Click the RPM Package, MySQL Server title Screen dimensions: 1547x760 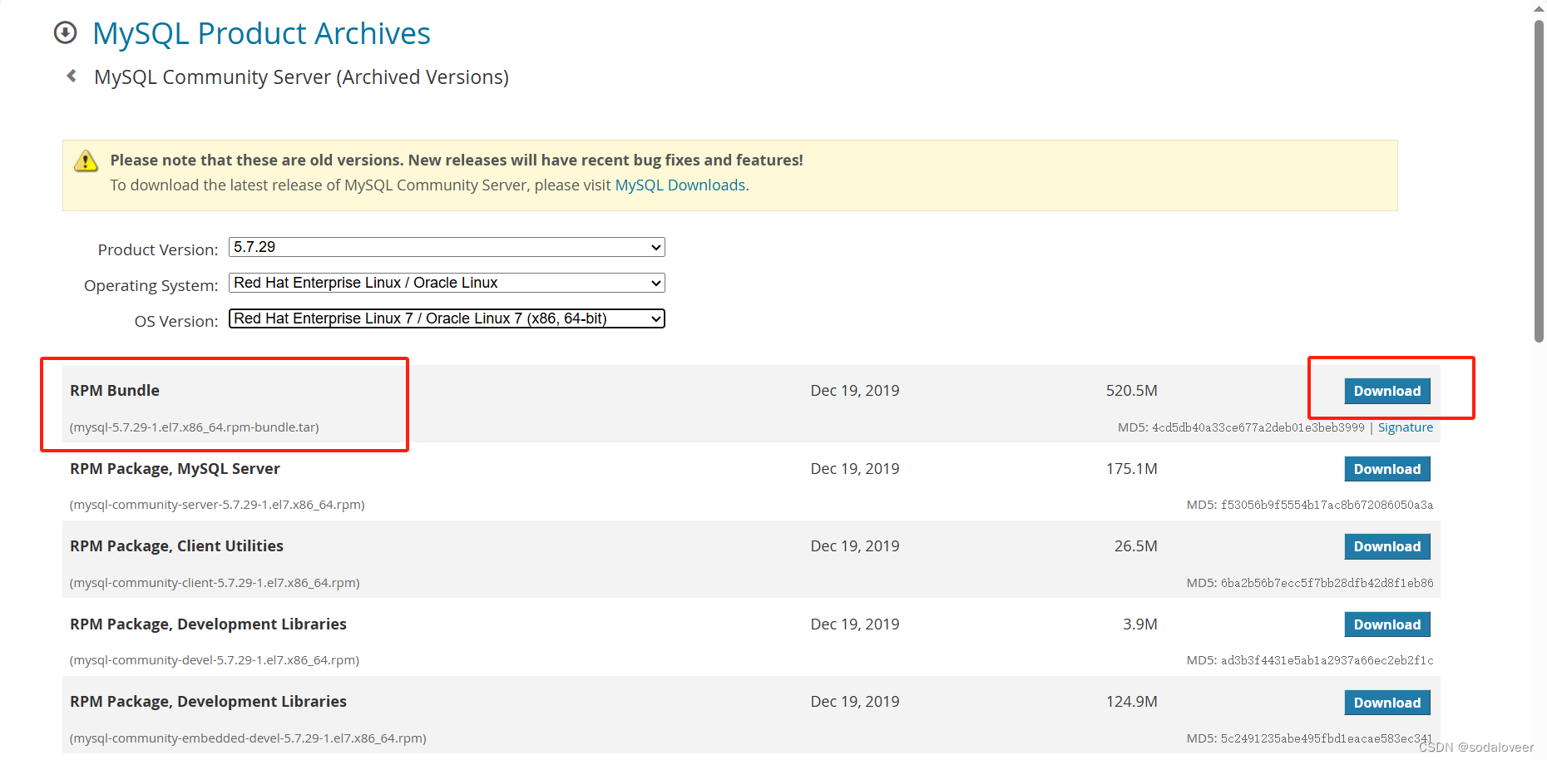(x=175, y=469)
